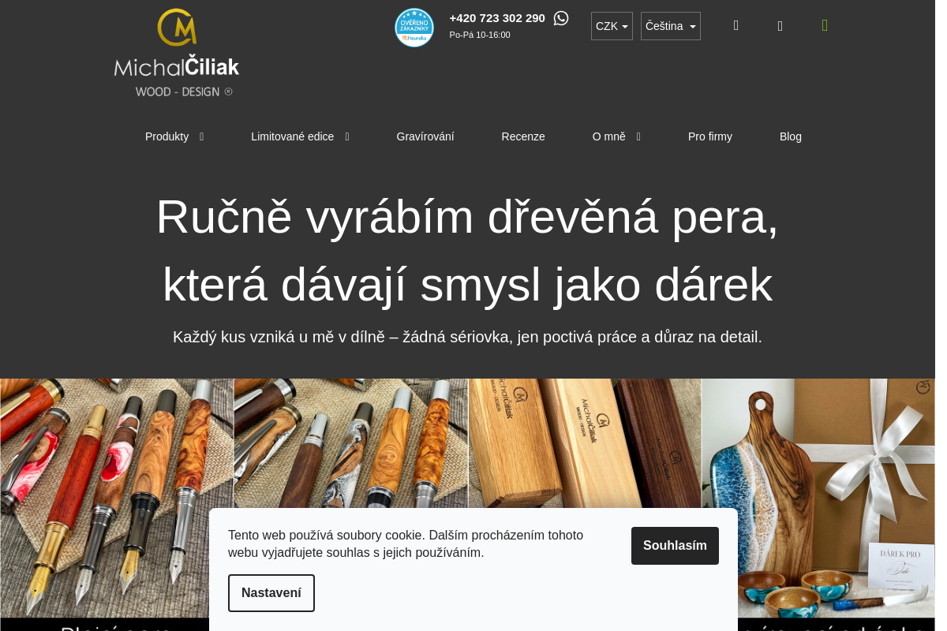Screen dimensions: 947x631
Task: Click the opening hours Po-Pá 10-16:00
Action: [480, 35]
